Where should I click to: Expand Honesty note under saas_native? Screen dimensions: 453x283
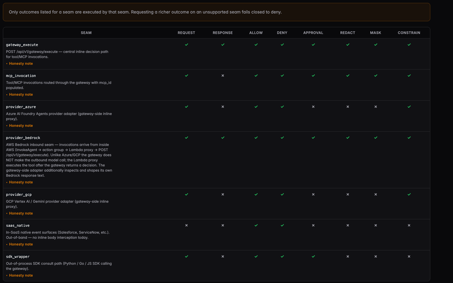[20, 244]
